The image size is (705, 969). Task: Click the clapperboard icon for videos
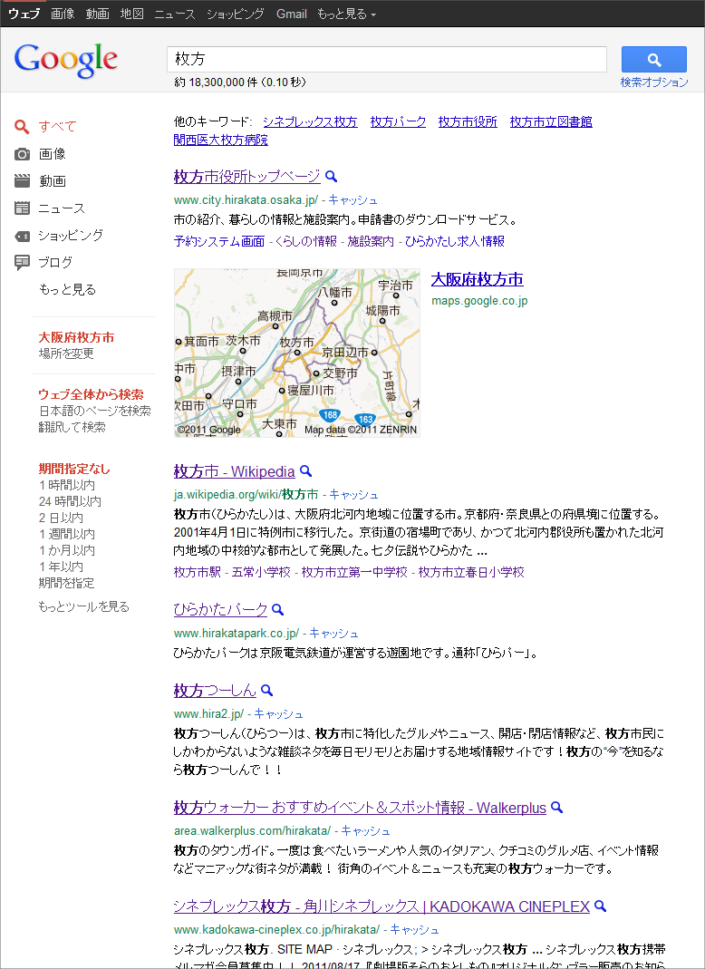pyautogui.click(x=23, y=181)
